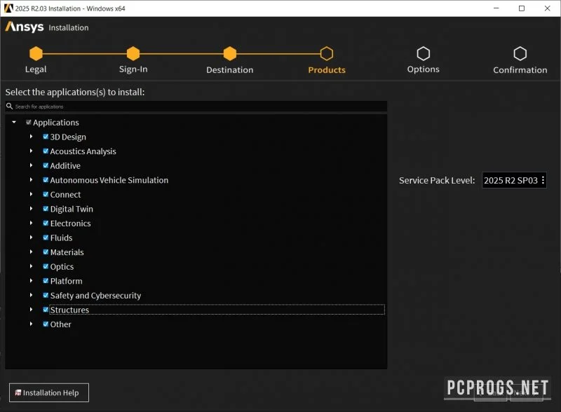Click the Confirmation step label
This screenshot has height=412, width=561.
coord(520,70)
